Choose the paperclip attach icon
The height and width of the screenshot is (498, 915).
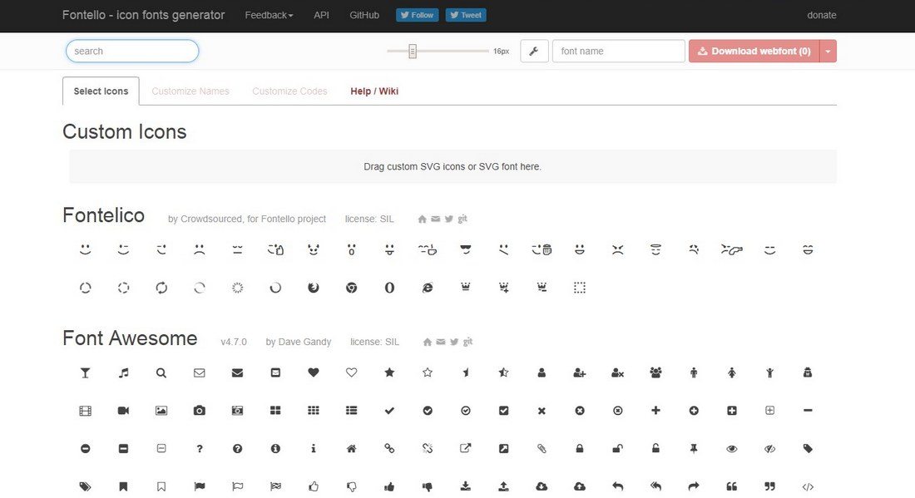[x=542, y=448]
